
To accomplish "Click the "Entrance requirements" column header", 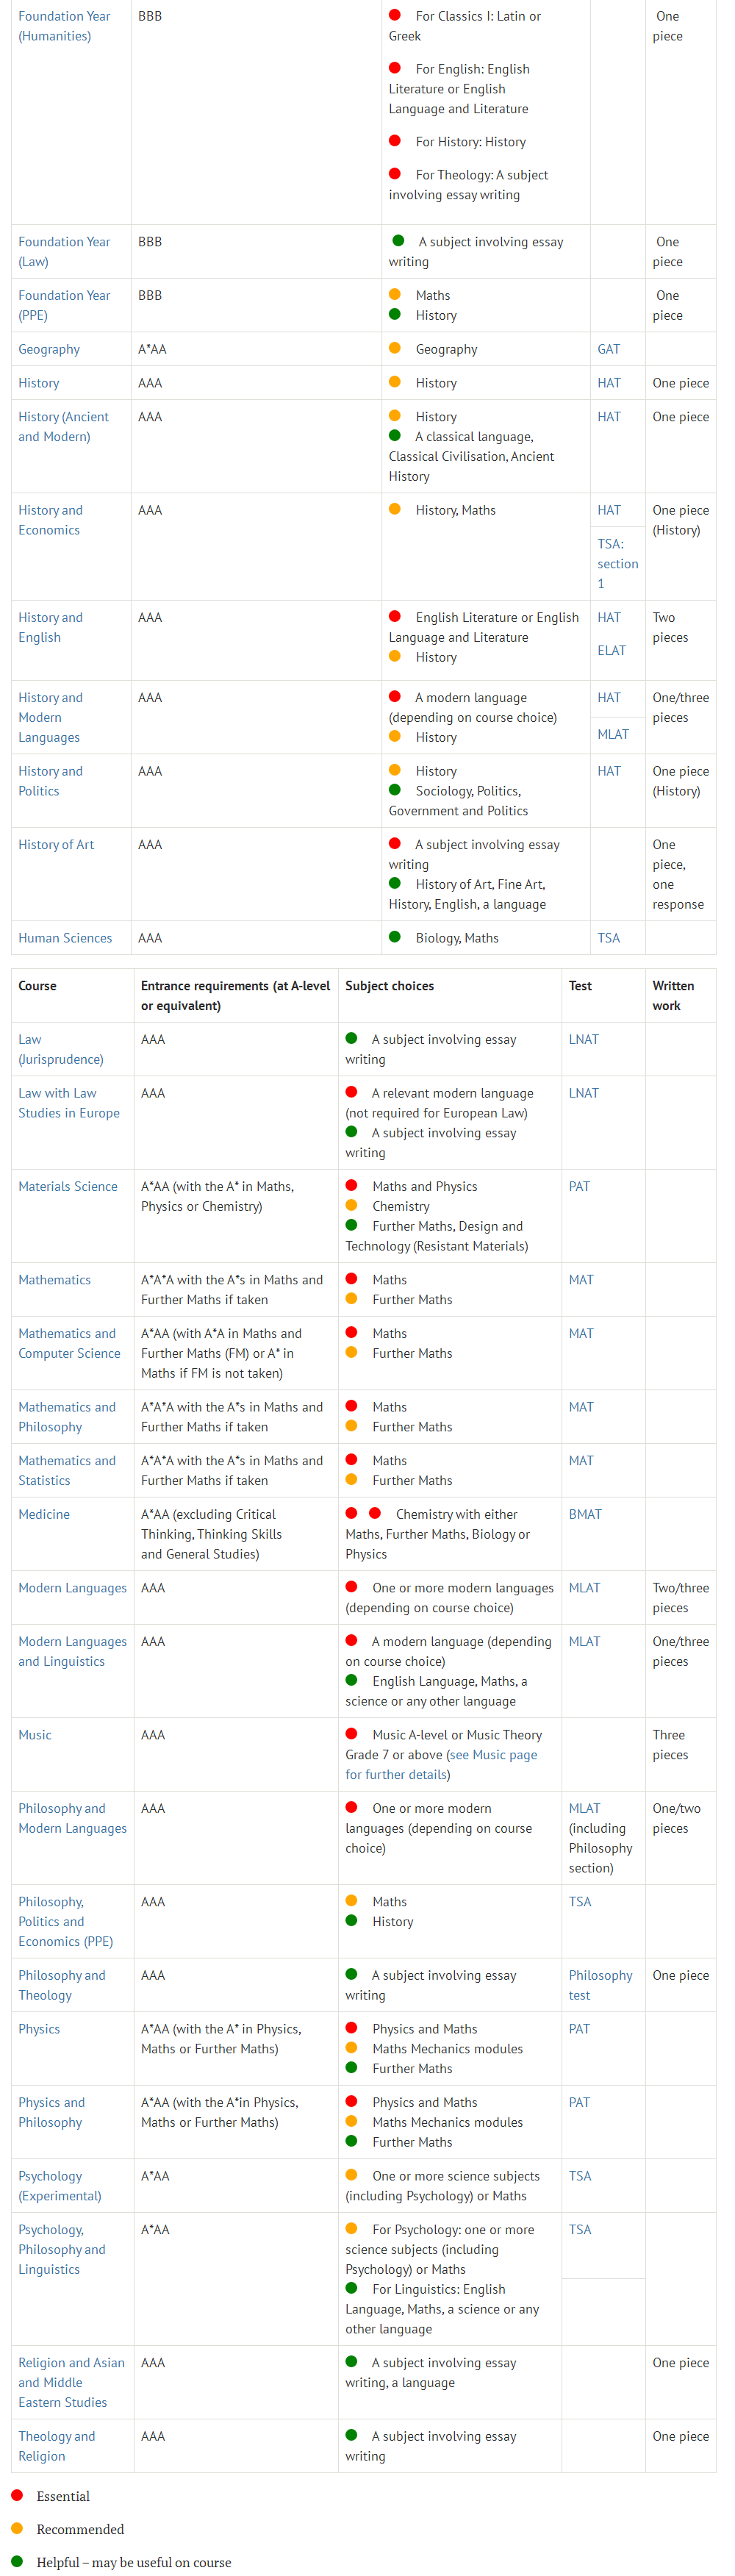I will (x=235, y=995).
